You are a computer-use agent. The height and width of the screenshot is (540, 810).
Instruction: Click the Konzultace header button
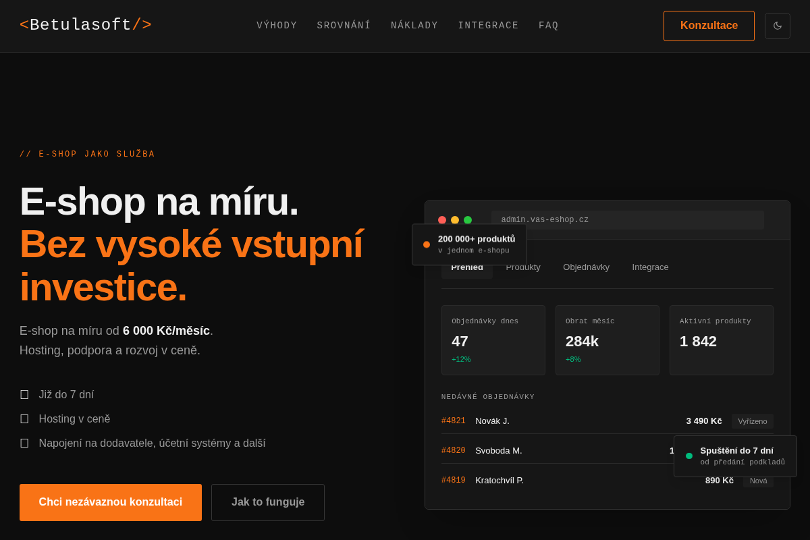(709, 26)
